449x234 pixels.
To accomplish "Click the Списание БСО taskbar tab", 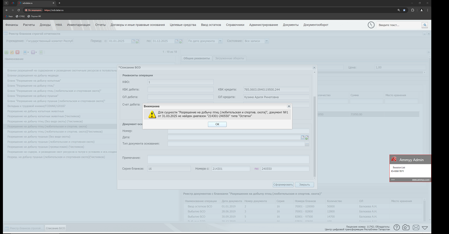I will [x=56, y=228].
